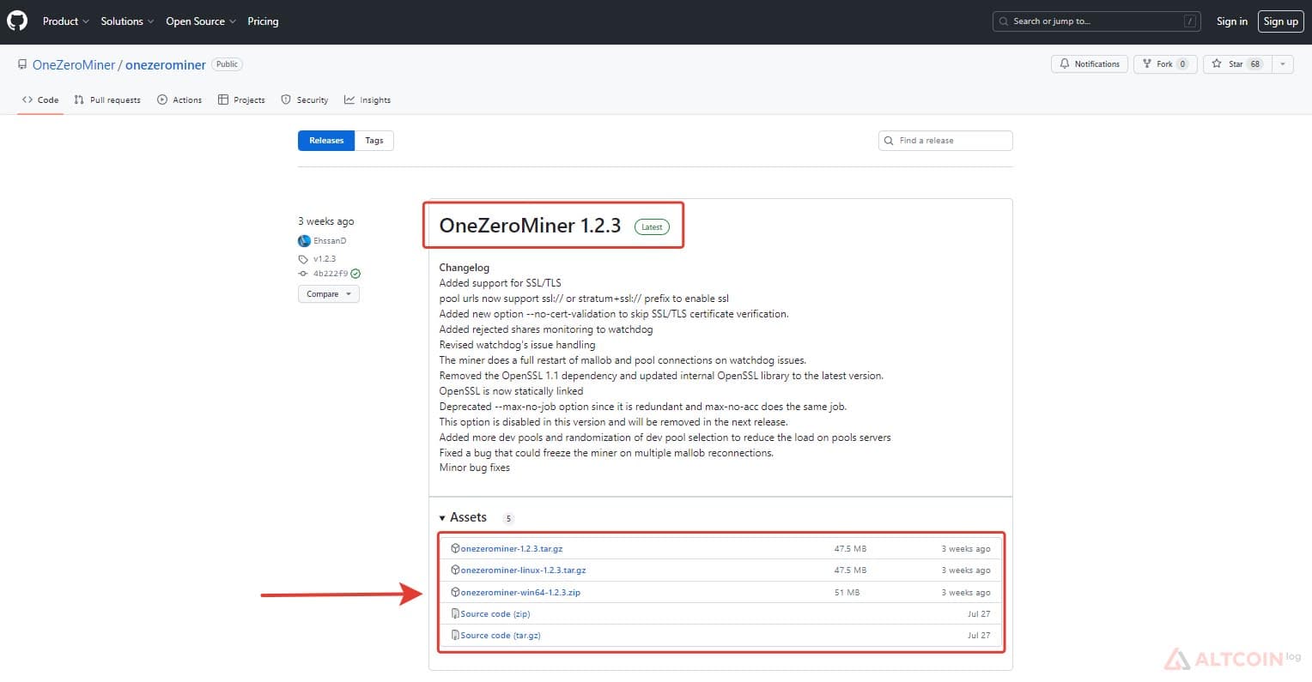
Task: Click the Star icon
Action: pyautogui.click(x=1217, y=64)
